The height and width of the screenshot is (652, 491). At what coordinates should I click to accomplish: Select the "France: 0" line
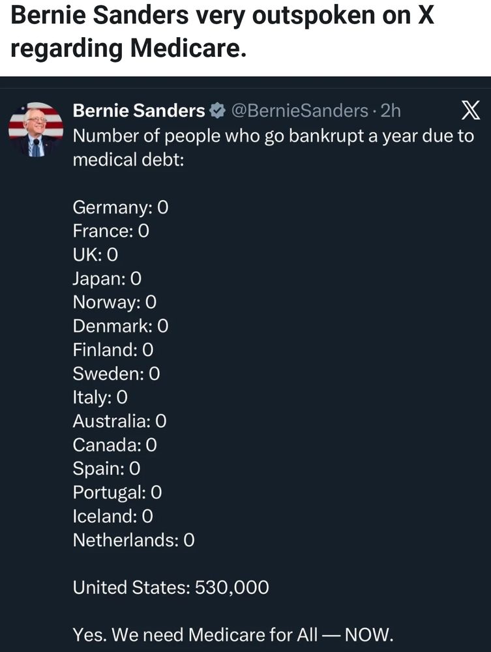(x=111, y=231)
